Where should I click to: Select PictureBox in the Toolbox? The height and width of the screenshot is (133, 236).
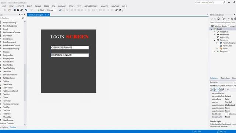point(7,35)
